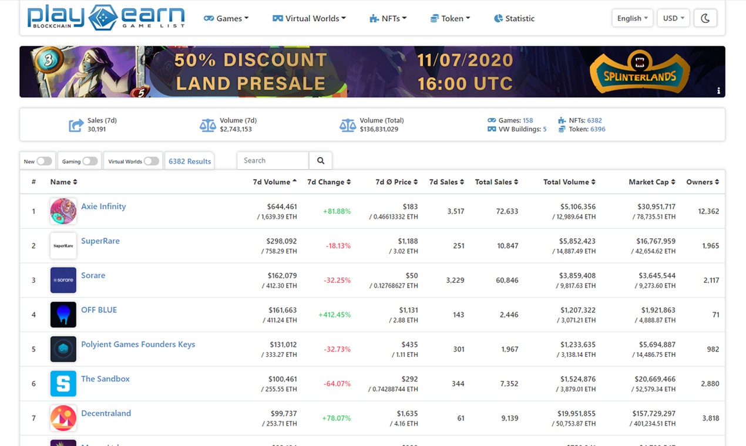
Task: Click the search magnifier button
Action: 321,160
